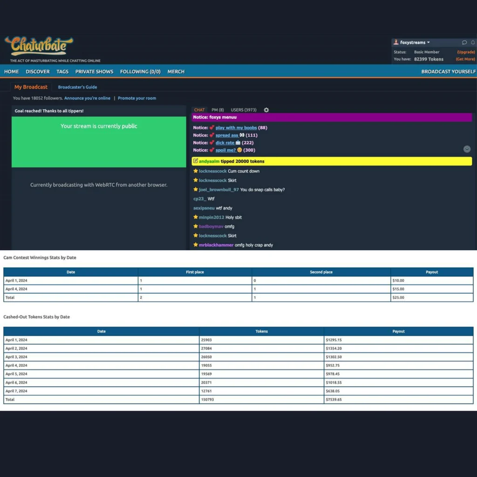477x477 pixels.
Task: Click the 150793 total tokens cell
Action: point(261,399)
